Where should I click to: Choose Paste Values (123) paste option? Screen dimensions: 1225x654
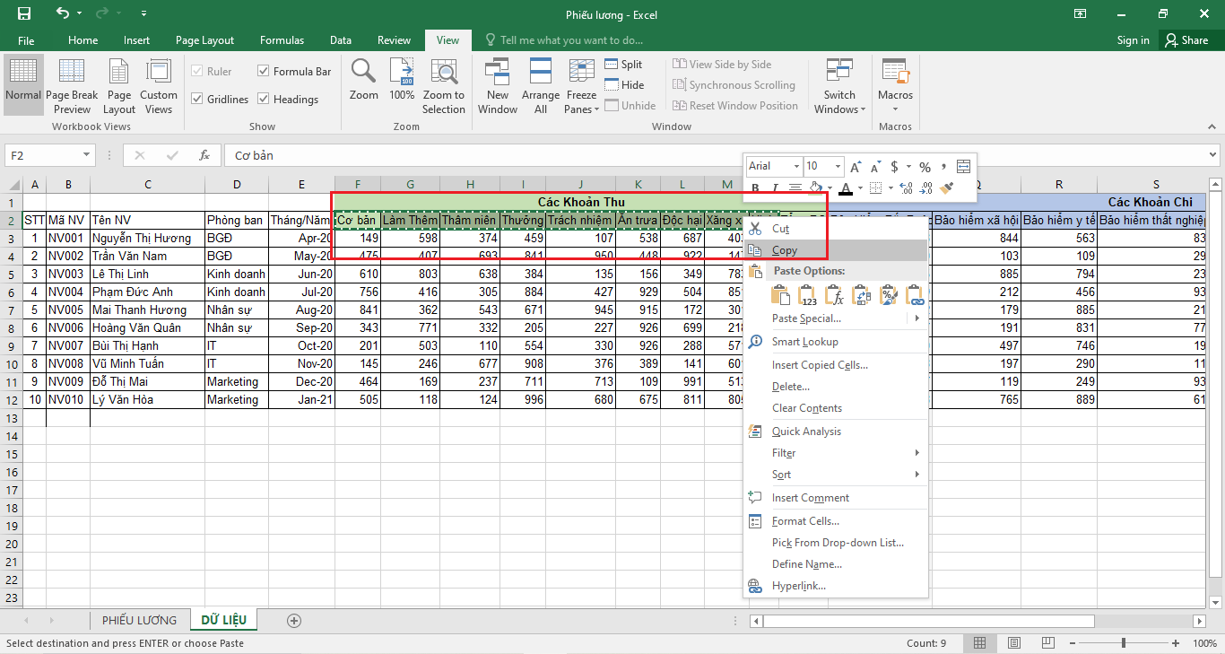(x=807, y=295)
